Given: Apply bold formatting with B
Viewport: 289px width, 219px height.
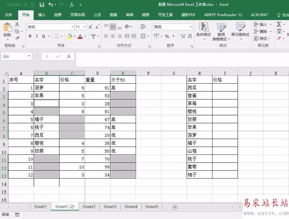Looking at the screenshot, I should point(30,36).
